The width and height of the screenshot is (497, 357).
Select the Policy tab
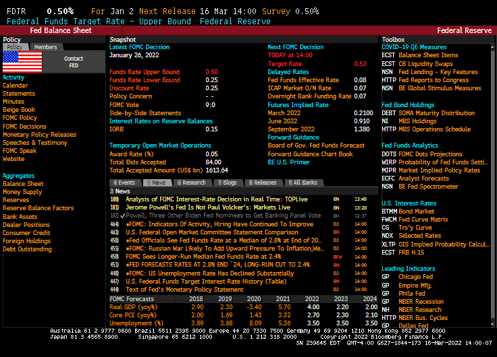click(12, 47)
